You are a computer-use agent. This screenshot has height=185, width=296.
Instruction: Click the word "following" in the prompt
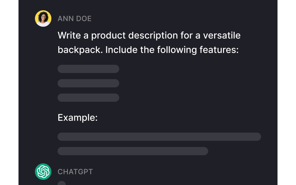tap(177, 50)
